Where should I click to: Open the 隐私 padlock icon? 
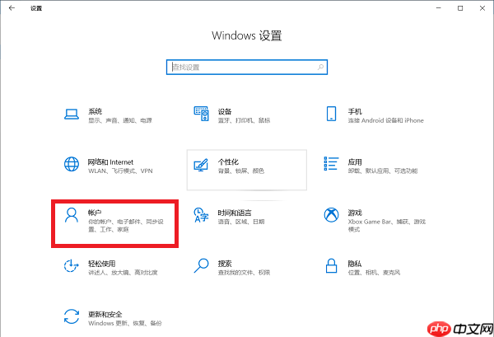point(331,266)
